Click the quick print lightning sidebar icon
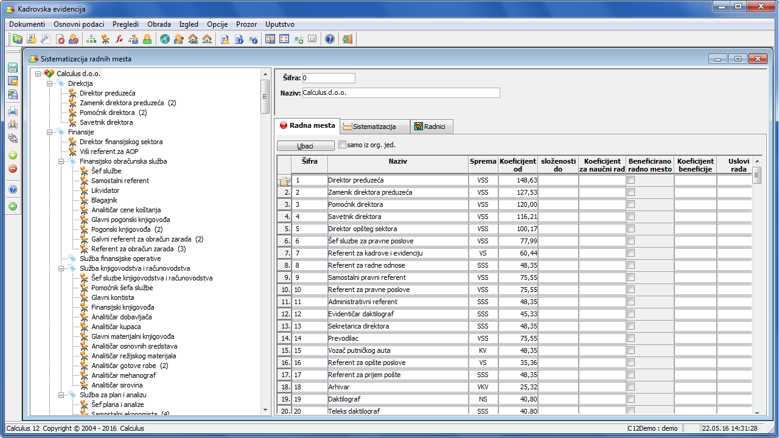This screenshot has height=438, width=779. [13, 125]
